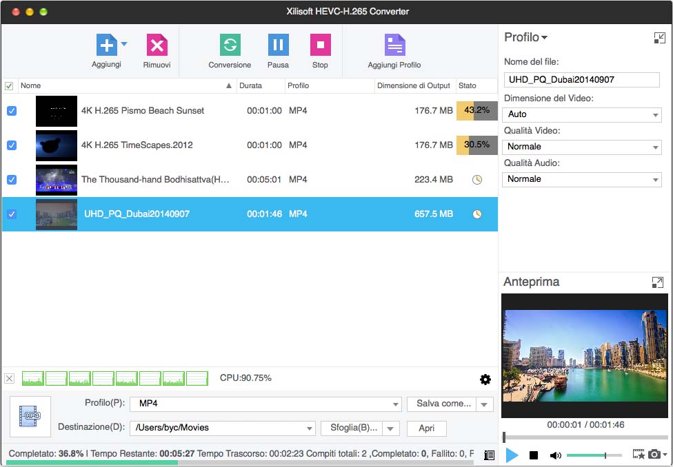The height and width of the screenshot is (467, 673).
Task: Uncheck 4K H.265 TimeScapes.2012
Action: [12, 145]
